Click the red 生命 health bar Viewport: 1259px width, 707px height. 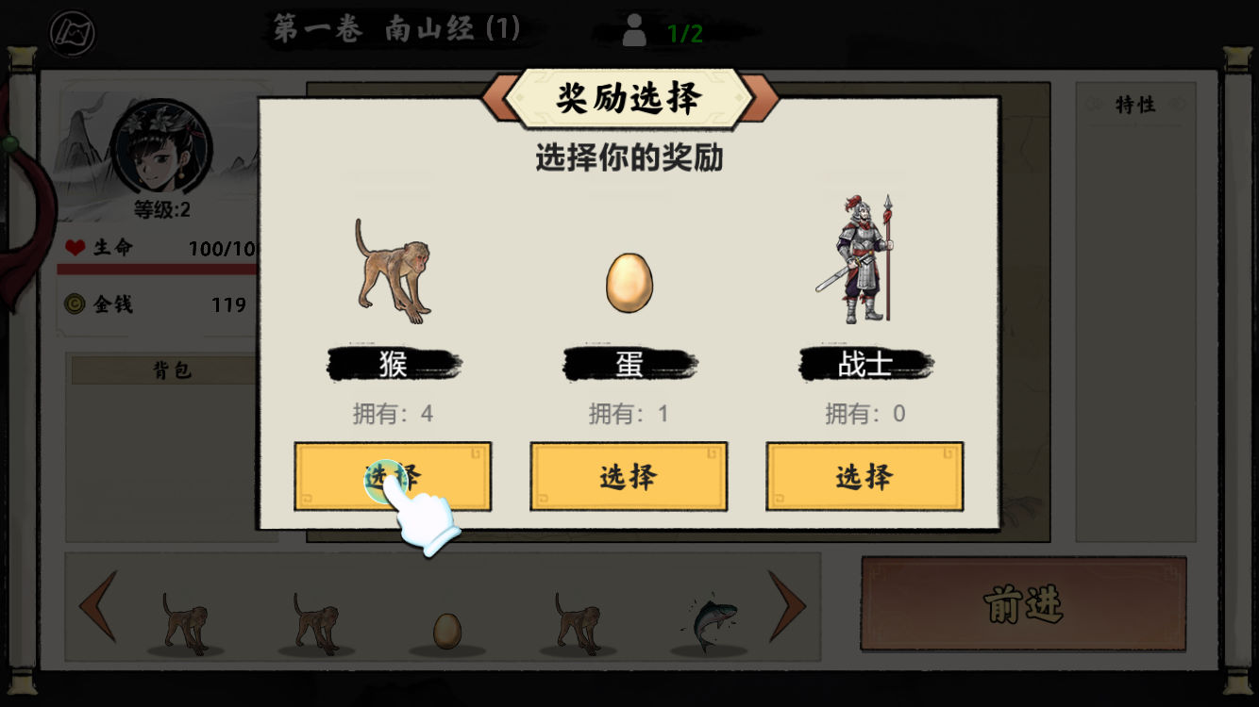[158, 269]
